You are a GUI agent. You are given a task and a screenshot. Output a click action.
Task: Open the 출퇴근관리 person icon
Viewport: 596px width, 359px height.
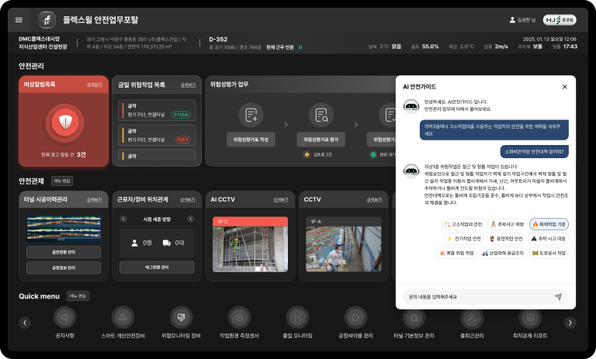(x=472, y=317)
